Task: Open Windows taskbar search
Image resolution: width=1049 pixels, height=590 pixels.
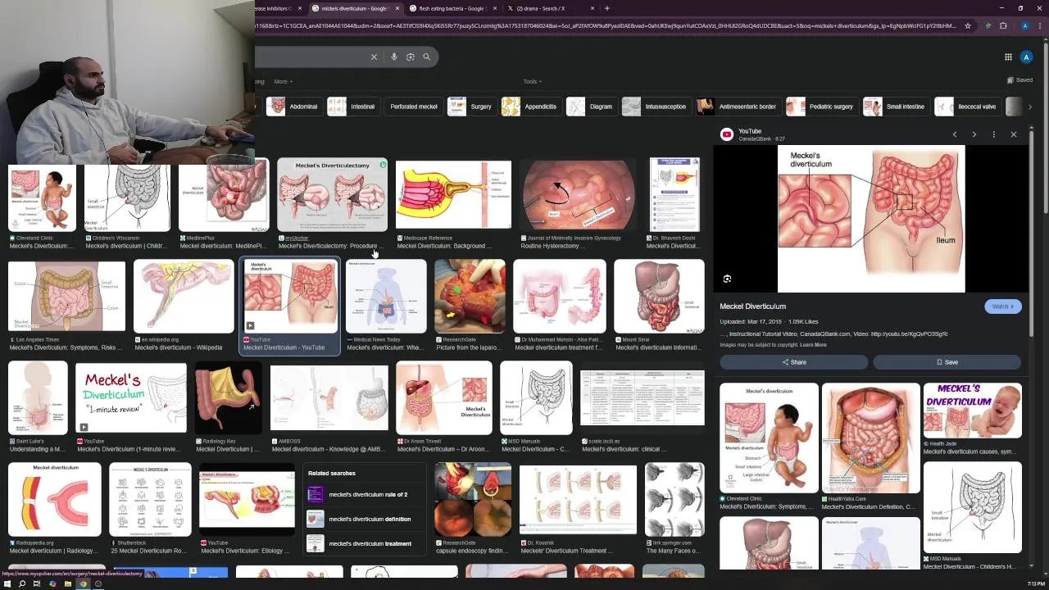Action: tap(22, 583)
